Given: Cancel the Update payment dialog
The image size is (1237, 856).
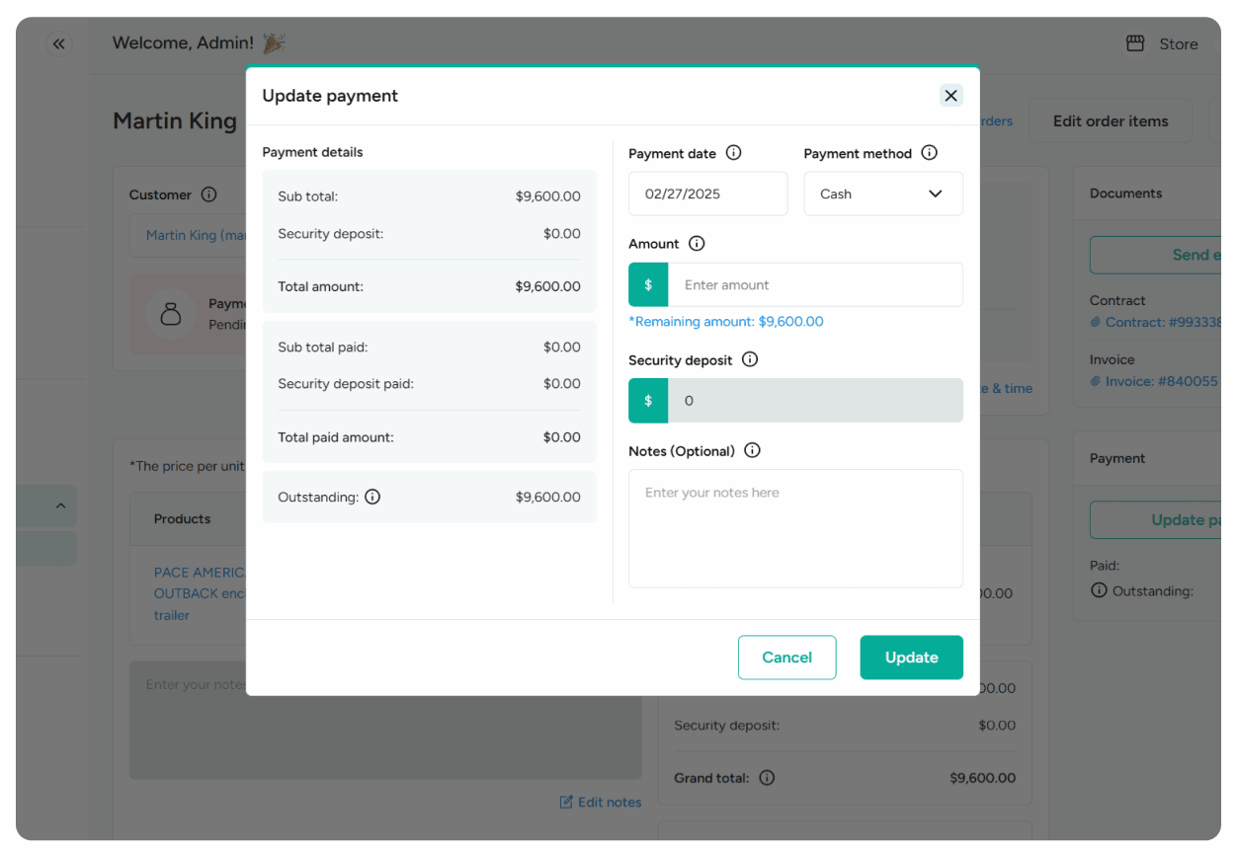Looking at the screenshot, I should coord(786,657).
